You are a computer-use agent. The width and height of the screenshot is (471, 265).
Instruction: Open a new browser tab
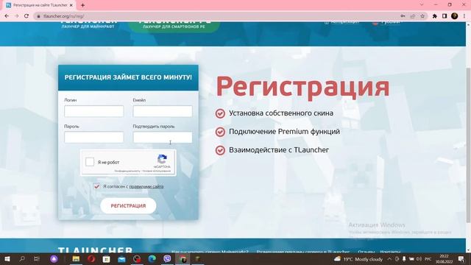click(82, 5)
